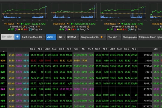Open the Phái sinh dropdown
Screen dimensions: 162x108
tap(114, 37)
